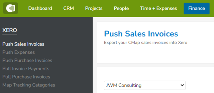Viewport: 214px width, 93px height.
Task: Open the Push Expenses link
Action: click(19, 52)
